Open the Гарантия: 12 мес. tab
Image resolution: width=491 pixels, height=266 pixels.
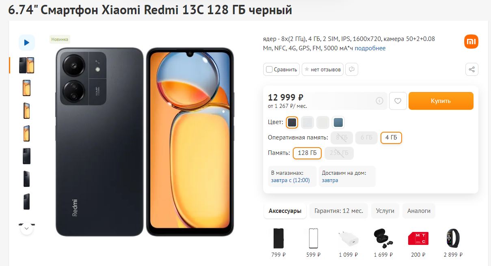click(x=338, y=210)
